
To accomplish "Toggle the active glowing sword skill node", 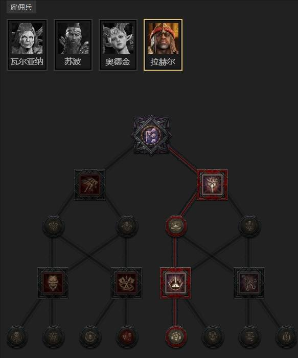I will (212, 184).
